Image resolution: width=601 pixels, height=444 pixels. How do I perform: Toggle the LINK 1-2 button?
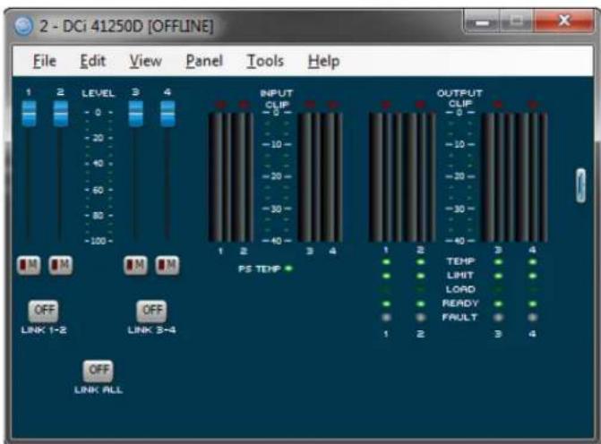click(44, 311)
